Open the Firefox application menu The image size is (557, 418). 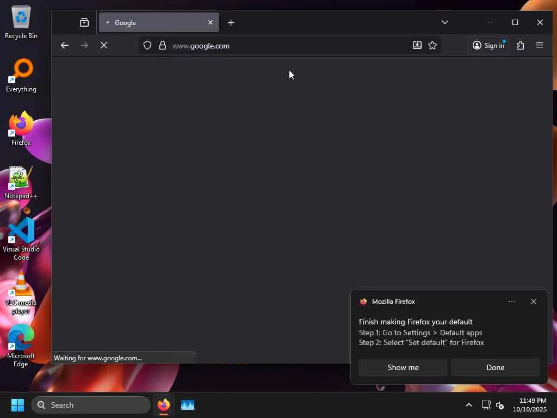[x=540, y=45]
